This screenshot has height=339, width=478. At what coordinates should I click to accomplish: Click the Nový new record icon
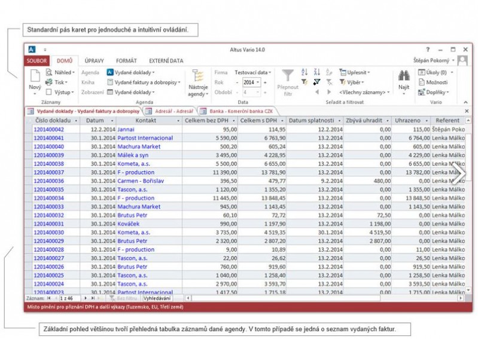pyautogui.click(x=35, y=76)
